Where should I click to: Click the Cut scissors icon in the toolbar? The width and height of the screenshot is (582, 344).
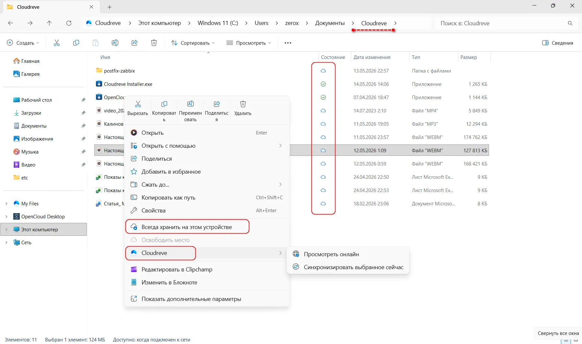point(57,43)
